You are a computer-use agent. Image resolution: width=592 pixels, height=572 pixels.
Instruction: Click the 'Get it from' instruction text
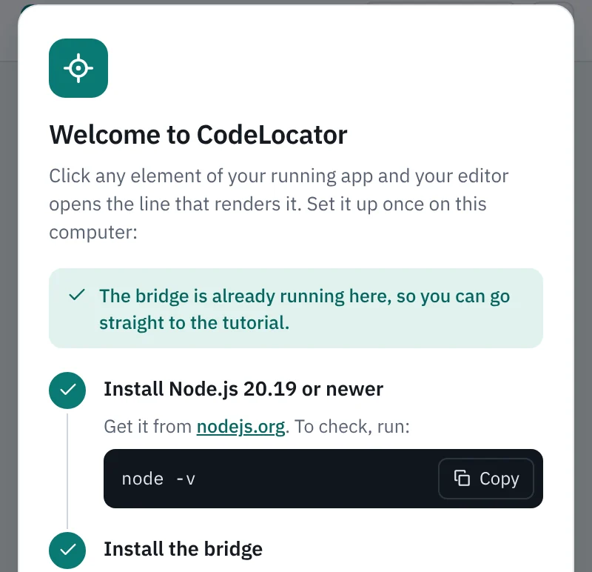(257, 427)
